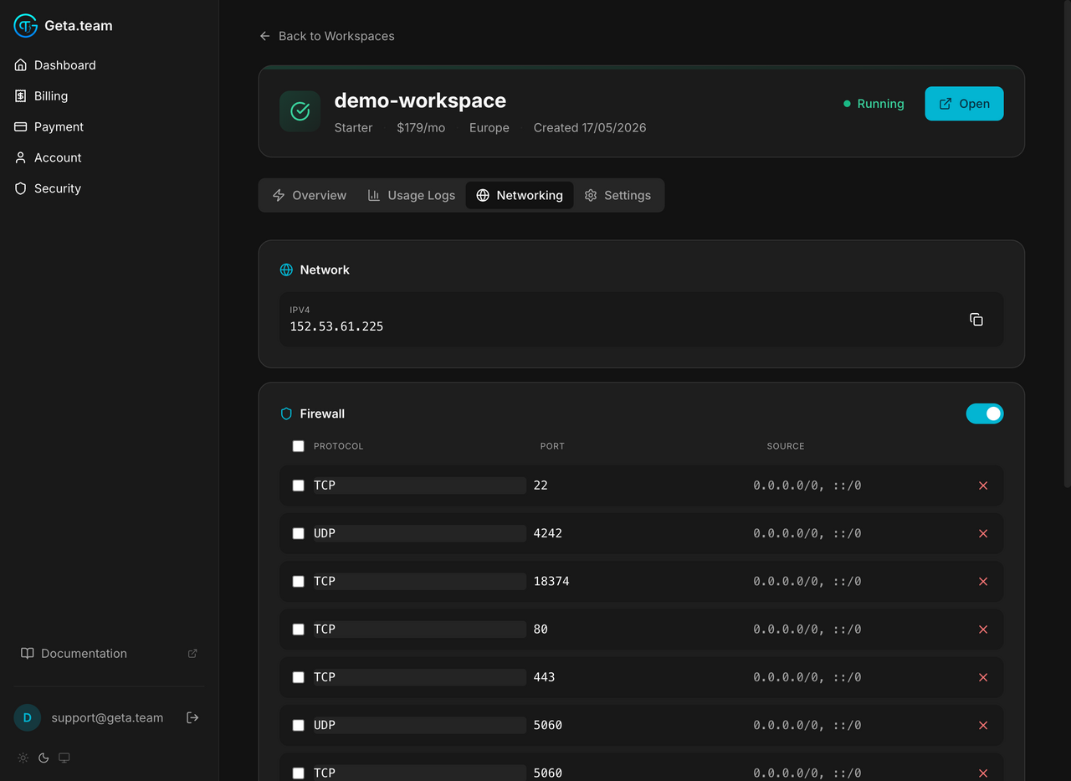Delete the TCP port 80 rule

tap(983, 629)
